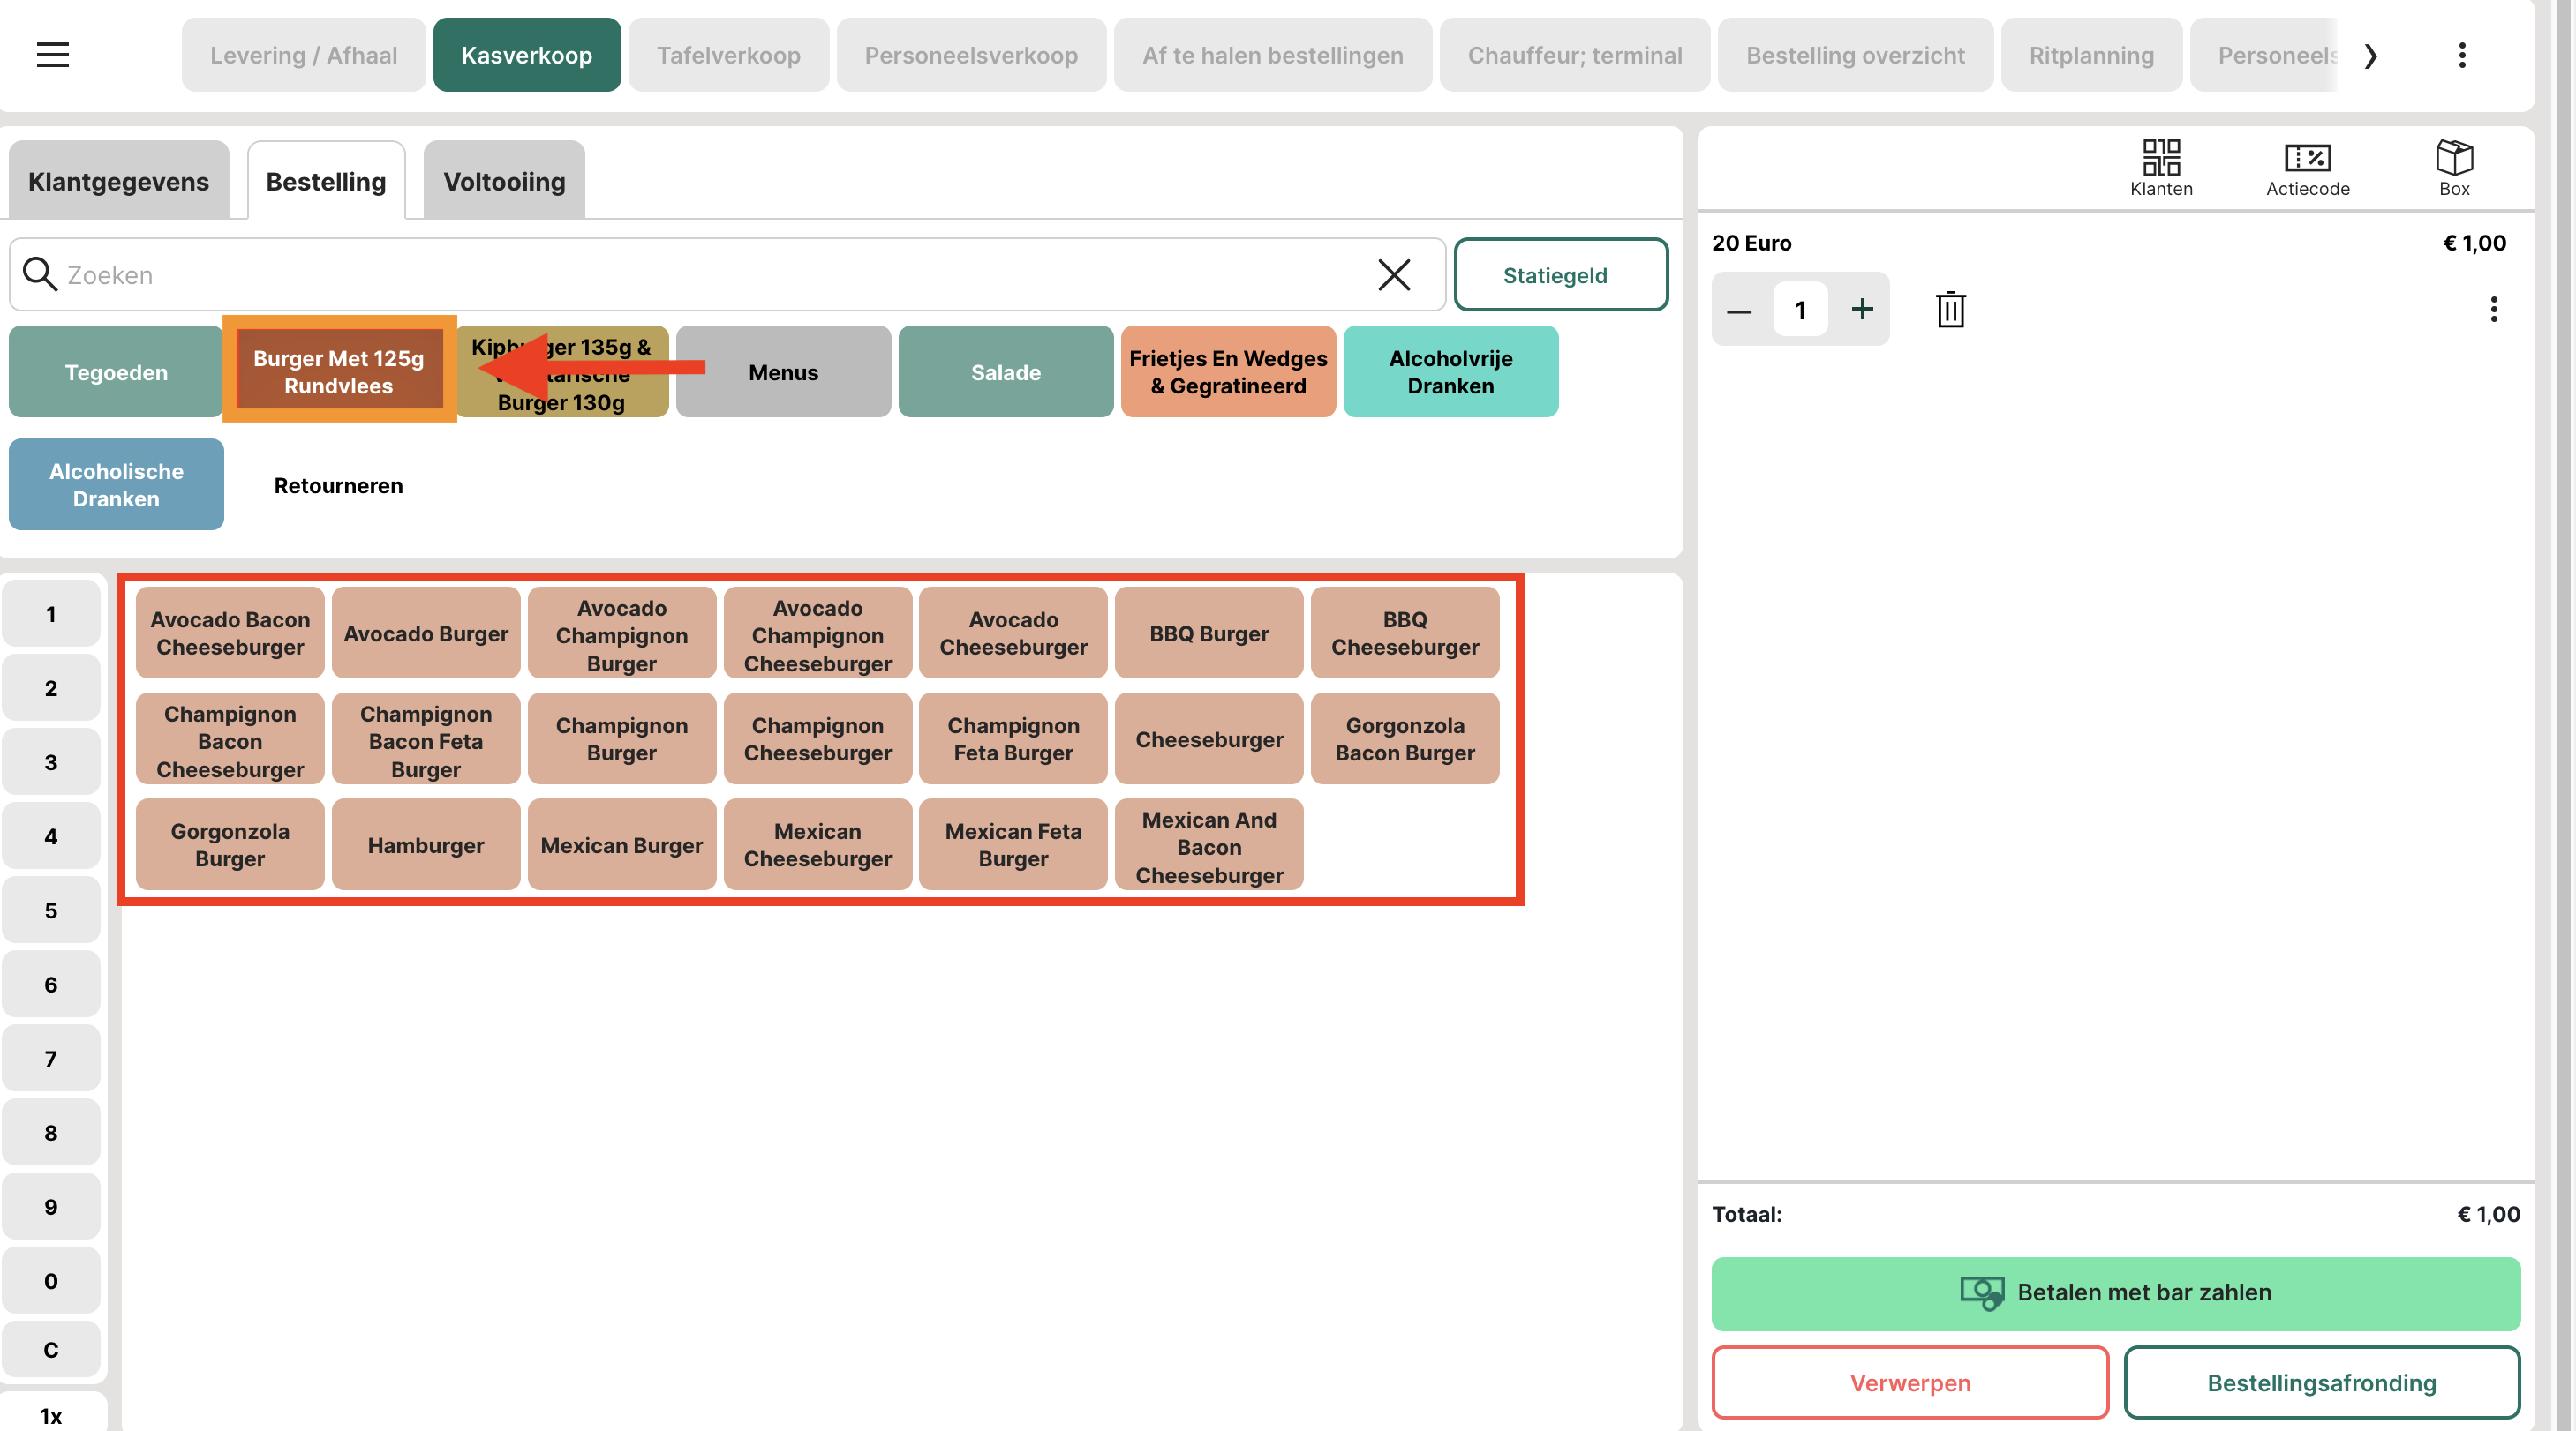Screen dimensions: 2576x1431
Task: Delete the 20 Euro item with trash icon
Action: 1950,310
